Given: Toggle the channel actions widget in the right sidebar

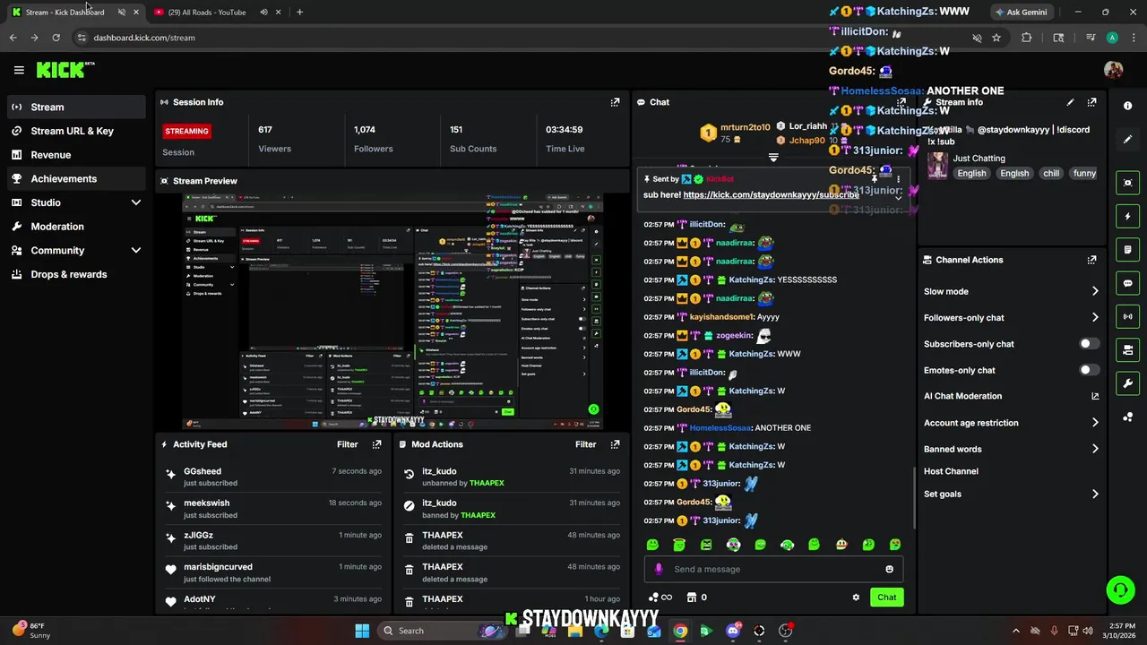Looking at the screenshot, I should (x=1127, y=349).
